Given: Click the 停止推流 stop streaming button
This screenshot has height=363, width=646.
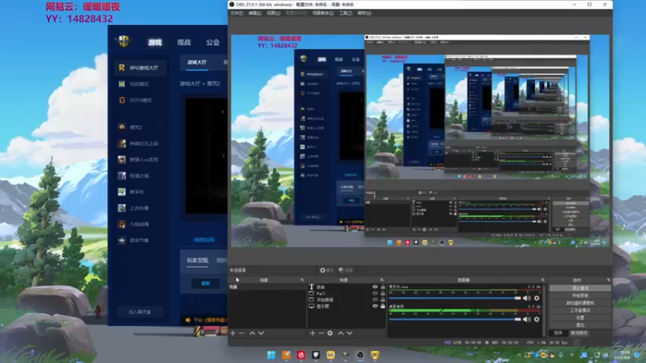Looking at the screenshot, I should click(580, 288).
